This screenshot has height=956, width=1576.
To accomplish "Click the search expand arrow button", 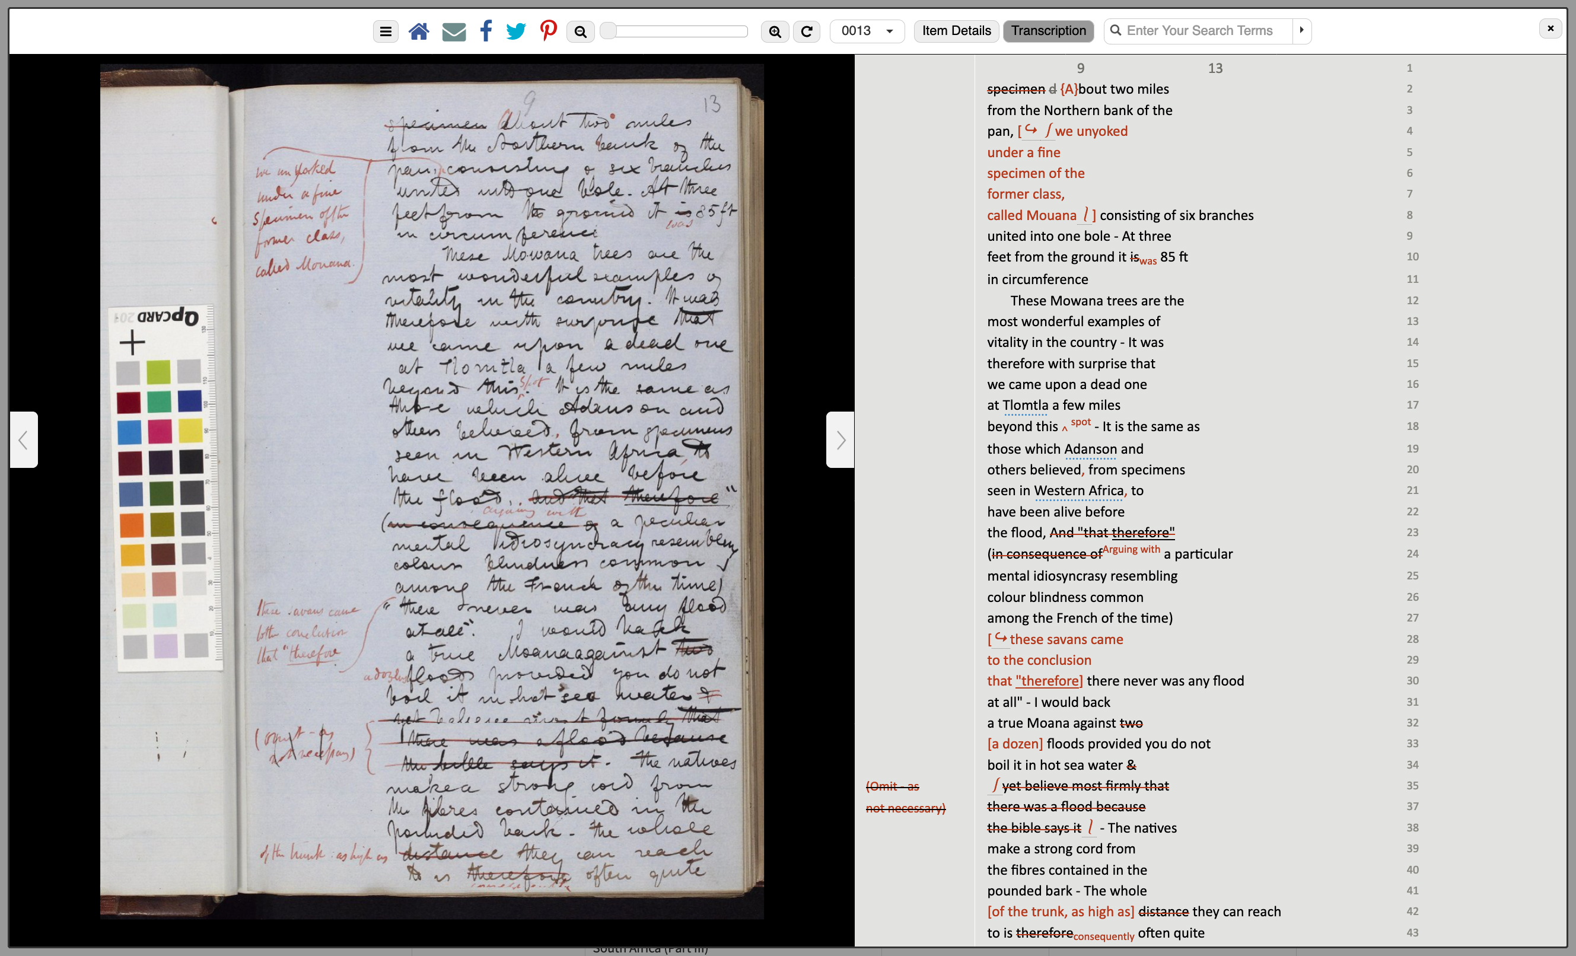I will (1304, 30).
